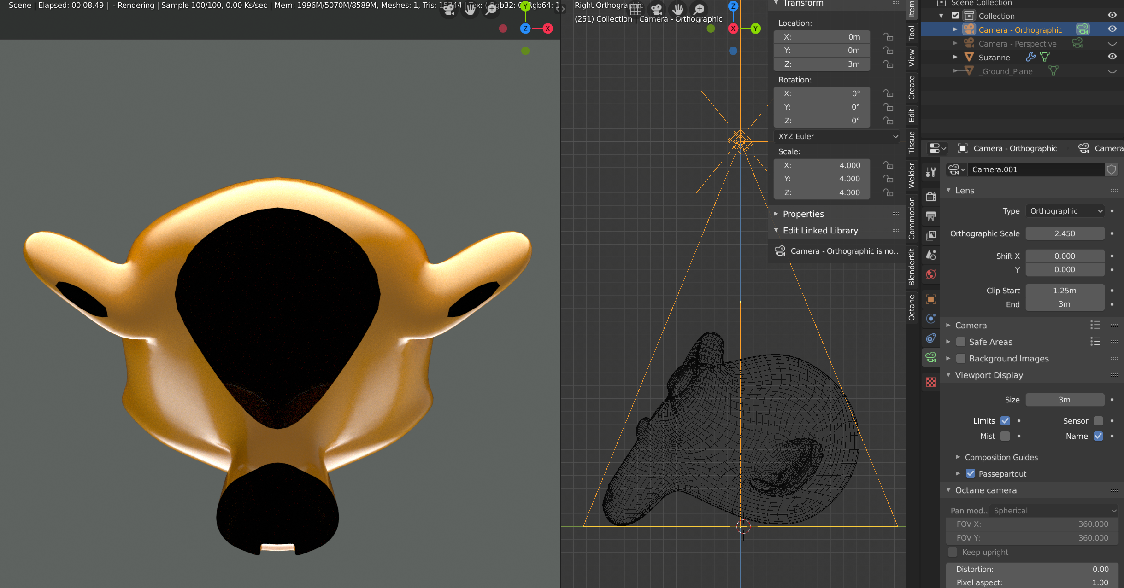The height and width of the screenshot is (588, 1124).
Task: Click the Orthographic Scale value slider
Action: (x=1065, y=233)
